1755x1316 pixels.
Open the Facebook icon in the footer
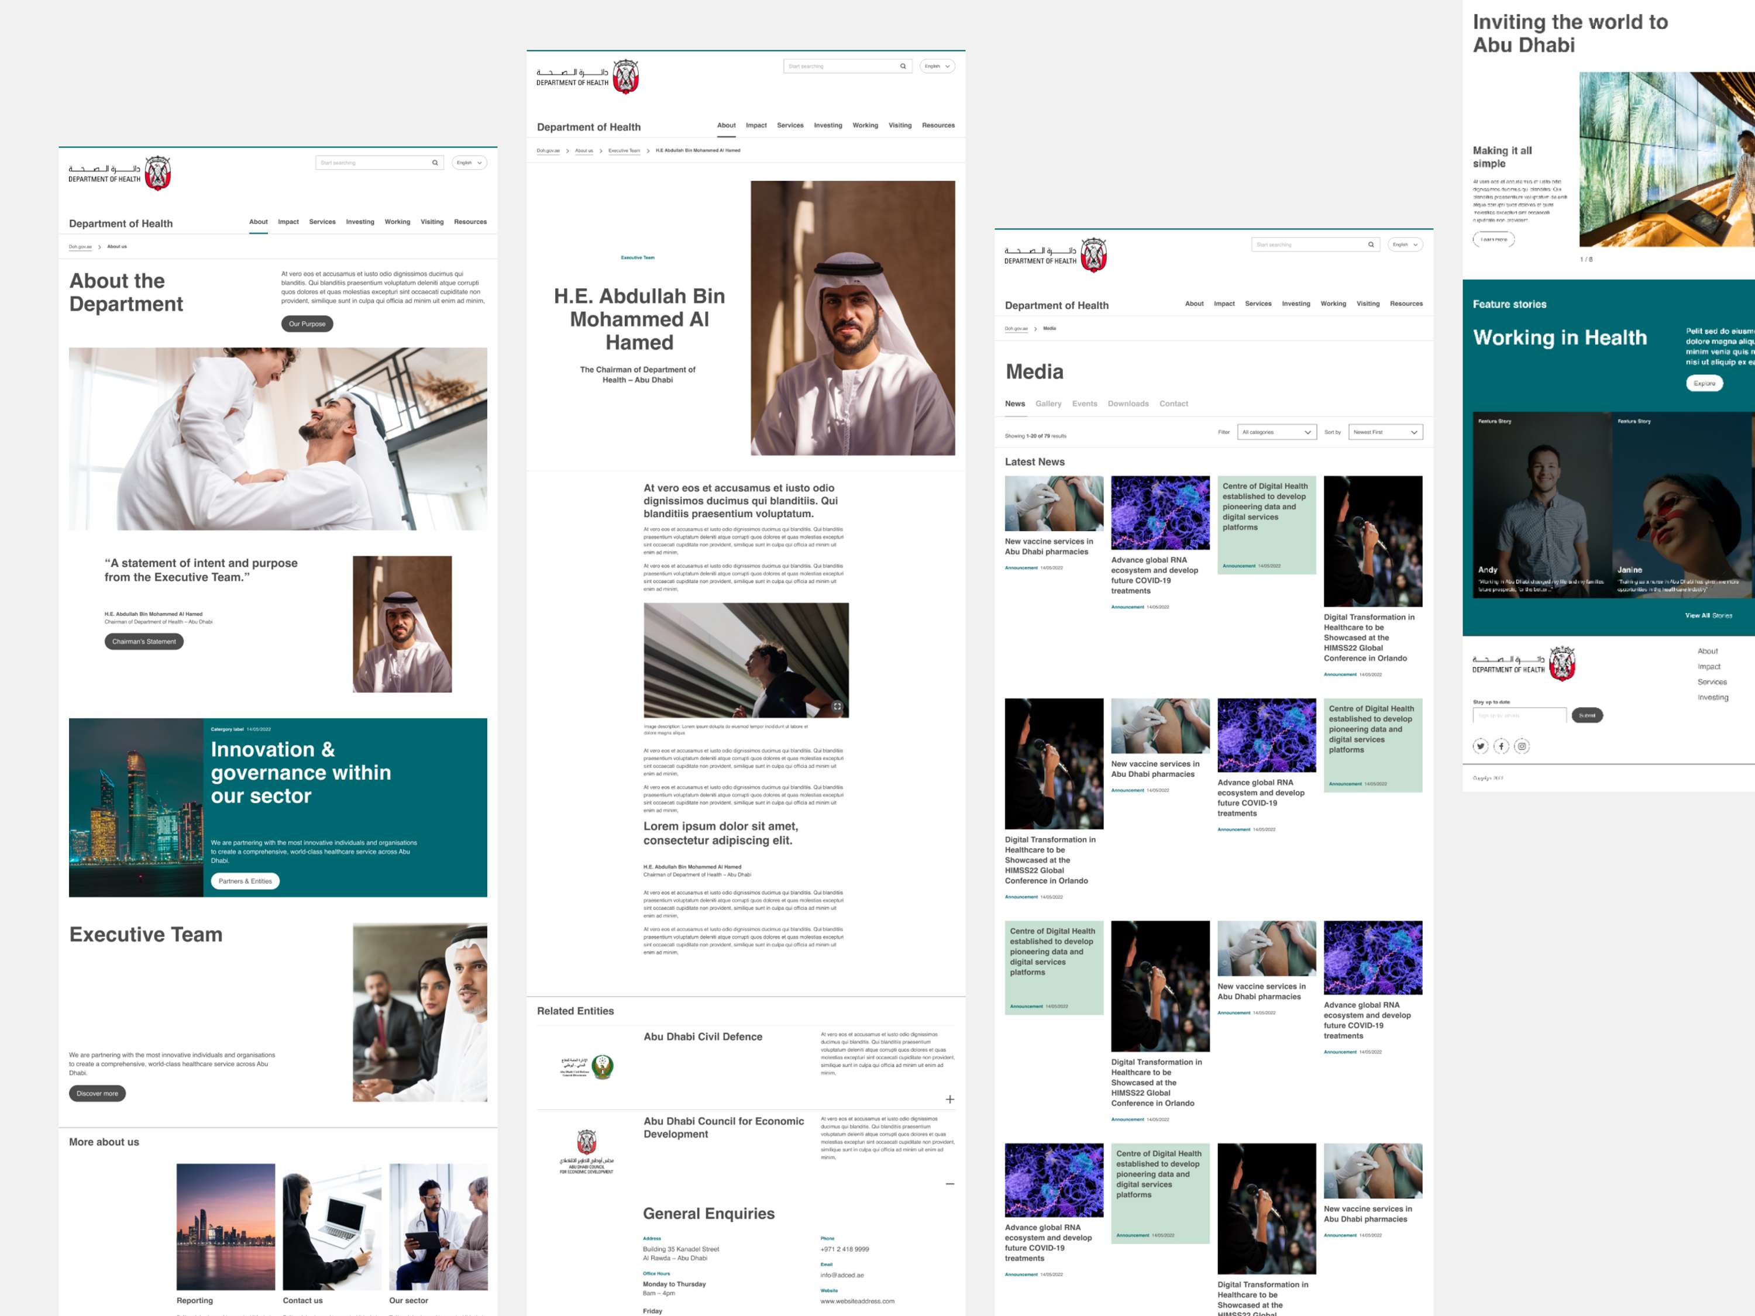pyautogui.click(x=1501, y=746)
